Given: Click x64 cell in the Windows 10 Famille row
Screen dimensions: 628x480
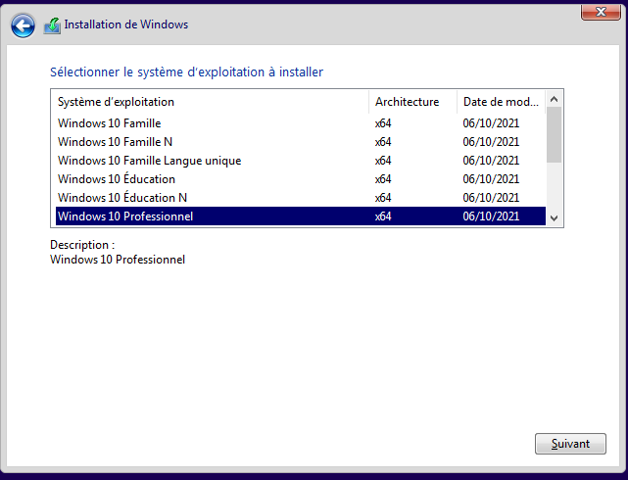Looking at the screenshot, I should click(383, 123).
